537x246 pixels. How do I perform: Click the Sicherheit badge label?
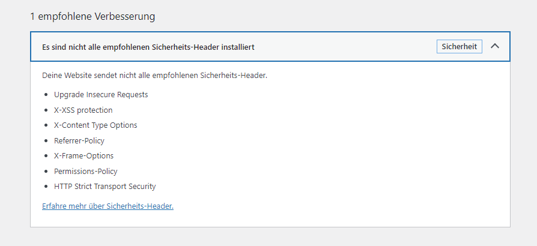460,47
